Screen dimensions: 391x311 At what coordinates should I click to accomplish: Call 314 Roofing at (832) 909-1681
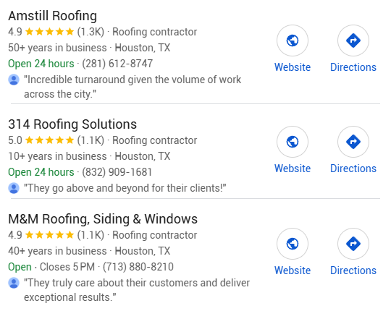(x=117, y=172)
